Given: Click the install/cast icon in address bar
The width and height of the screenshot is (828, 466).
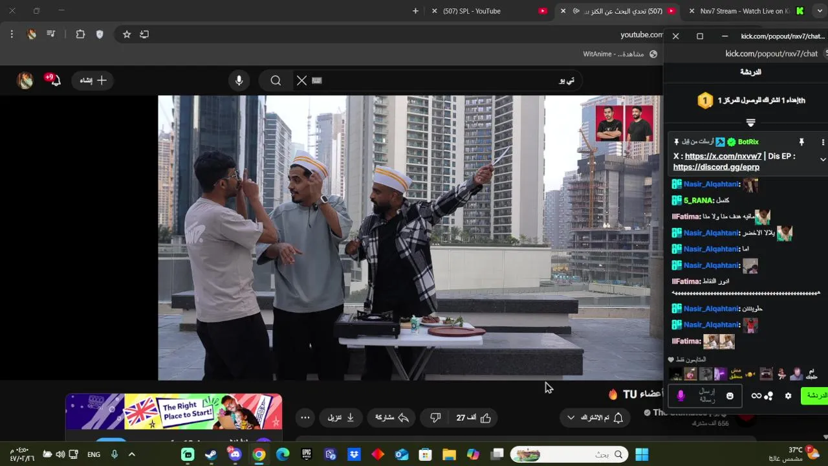Looking at the screenshot, I should click(x=144, y=34).
